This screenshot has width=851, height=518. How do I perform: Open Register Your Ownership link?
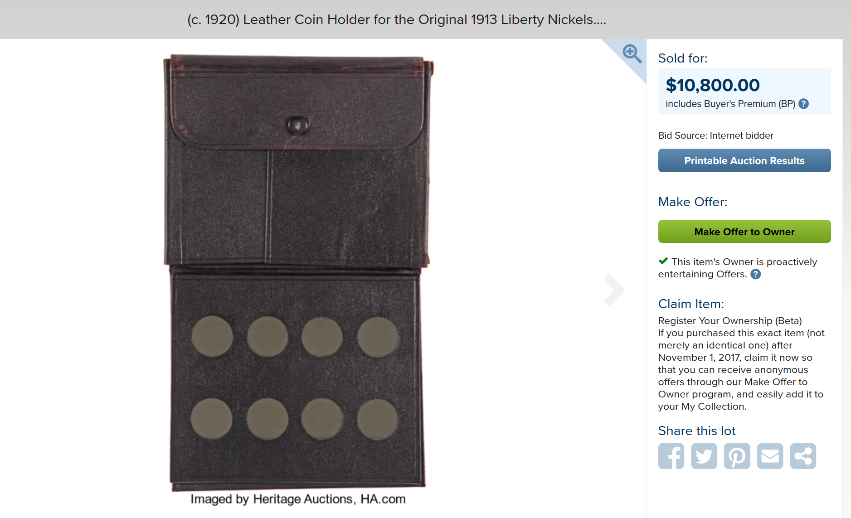pos(715,321)
